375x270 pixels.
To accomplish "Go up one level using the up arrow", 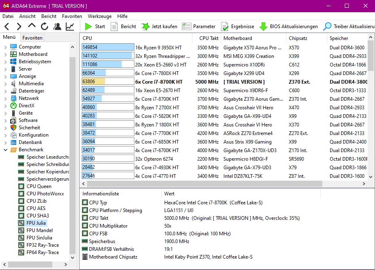I will (32, 26).
